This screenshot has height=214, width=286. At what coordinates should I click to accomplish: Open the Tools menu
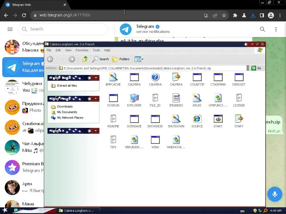(96, 50)
